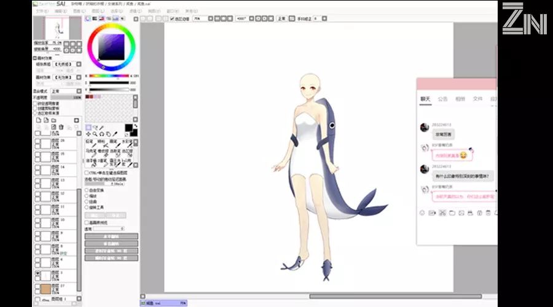
Task: Open 编辑 menu
Action: pyautogui.click(x=61, y=11)
